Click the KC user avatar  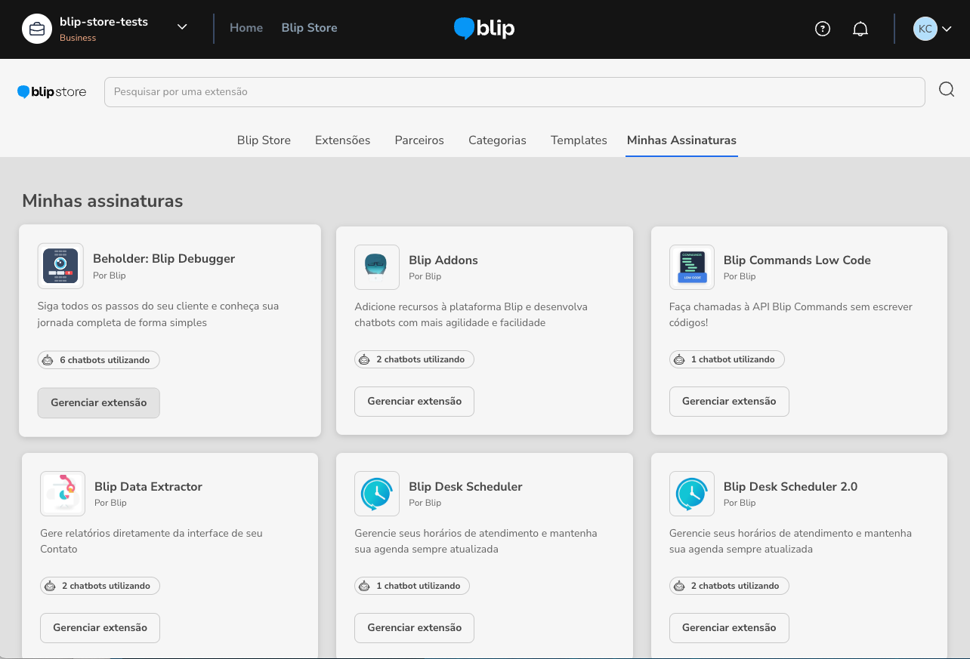tap(925, 29)
